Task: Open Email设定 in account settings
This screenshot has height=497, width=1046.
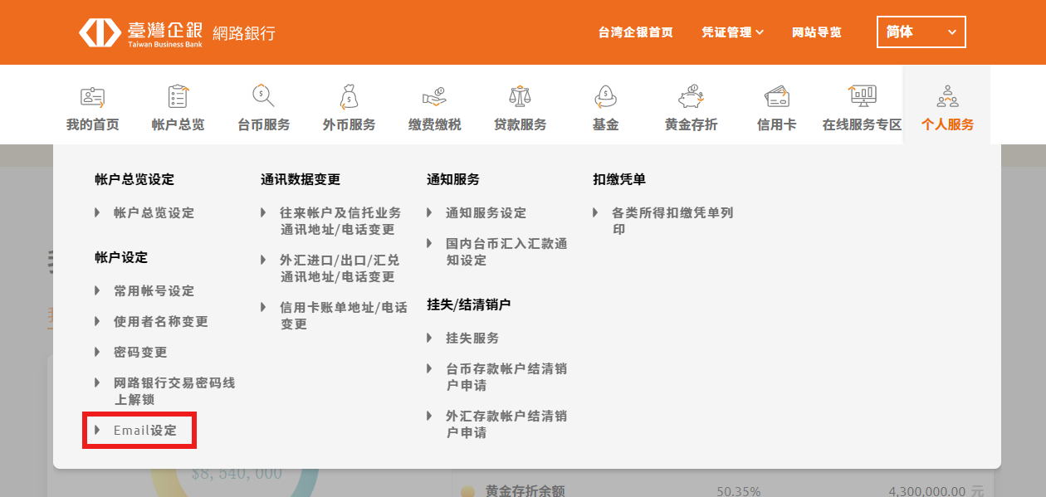Action: tap(145, 431)
